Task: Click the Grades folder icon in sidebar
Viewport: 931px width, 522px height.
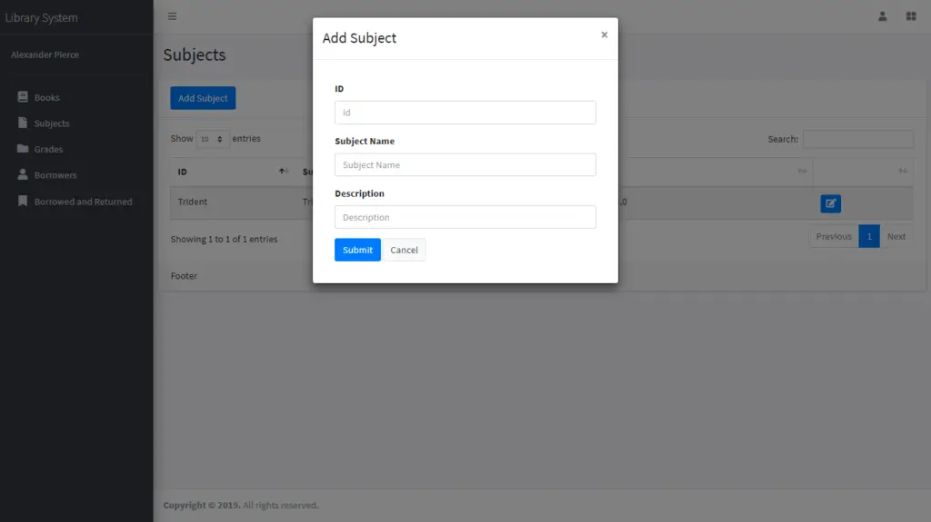Action: (24, 149)
